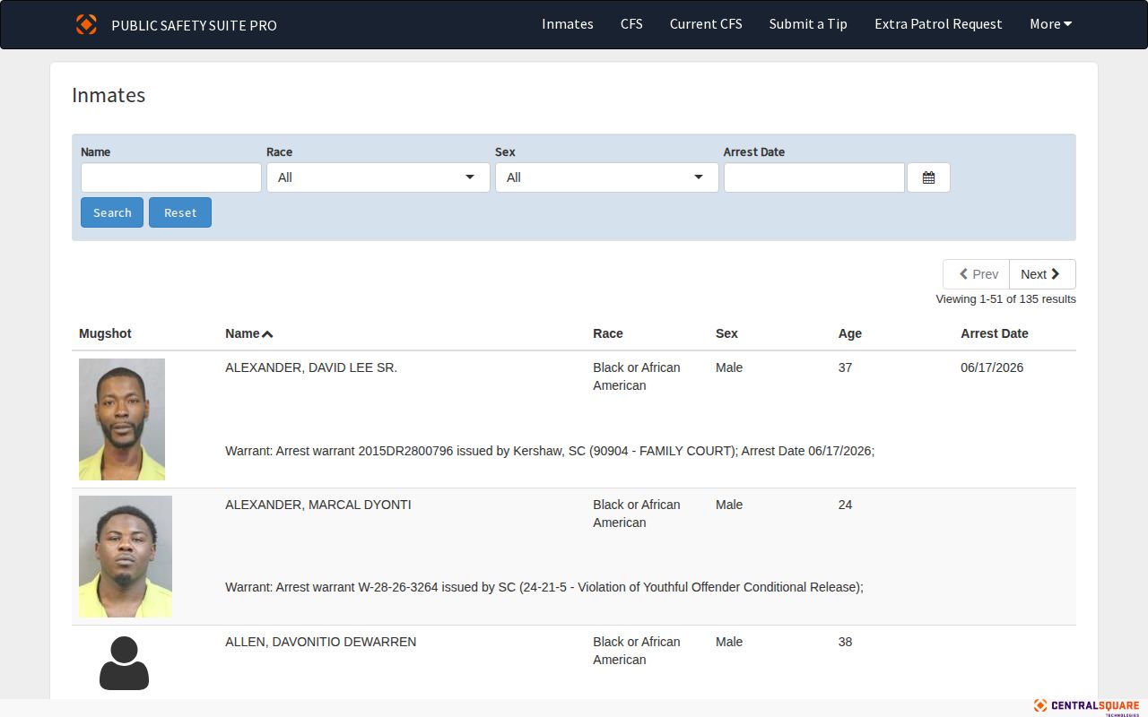Go to the Next results page
The width and height of the screenshot is (1148, 717).
click(1042, 274)
